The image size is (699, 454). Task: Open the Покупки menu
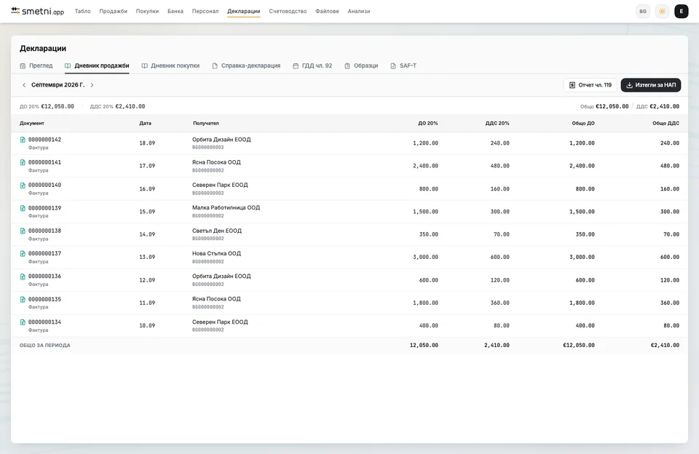pos(147,11)
